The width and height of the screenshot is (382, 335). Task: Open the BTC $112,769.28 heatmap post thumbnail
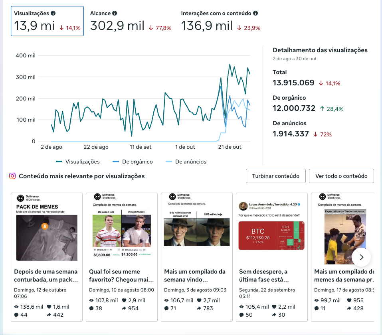click(272, 229)
